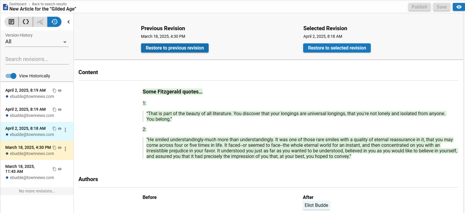This screenshot has height=213, width=465.
Task: Click the Search revisions field
Action: click(37, 59)
